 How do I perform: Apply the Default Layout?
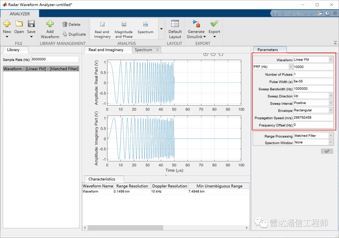(175, 24)
